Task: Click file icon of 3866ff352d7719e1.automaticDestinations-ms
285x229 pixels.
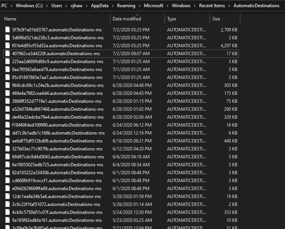Action: (8, 101)
